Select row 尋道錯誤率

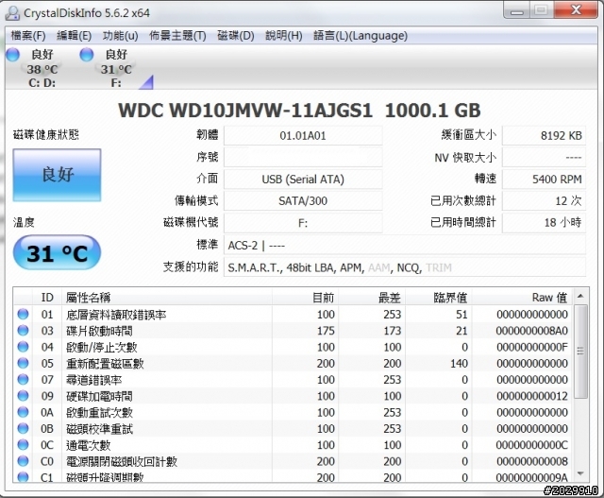pos(293,380)
